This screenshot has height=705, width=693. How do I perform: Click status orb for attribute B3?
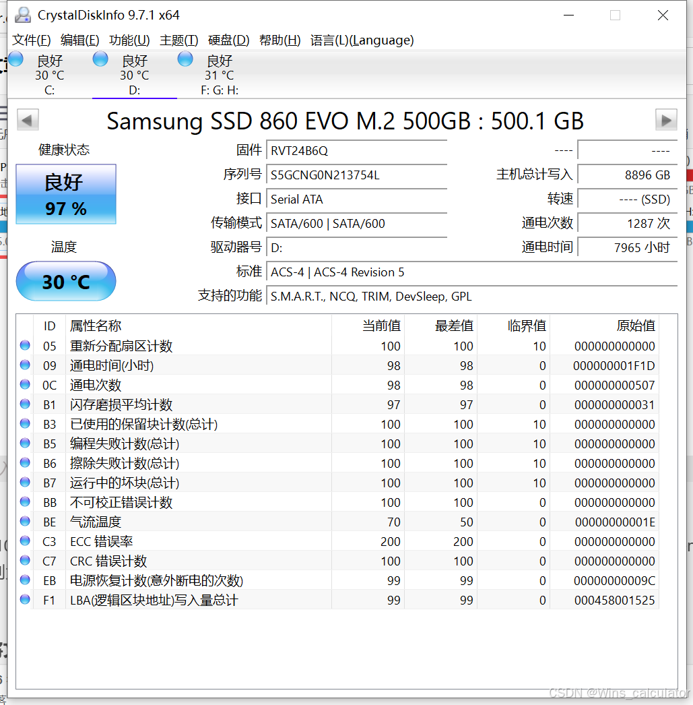[x=25, y=423]
